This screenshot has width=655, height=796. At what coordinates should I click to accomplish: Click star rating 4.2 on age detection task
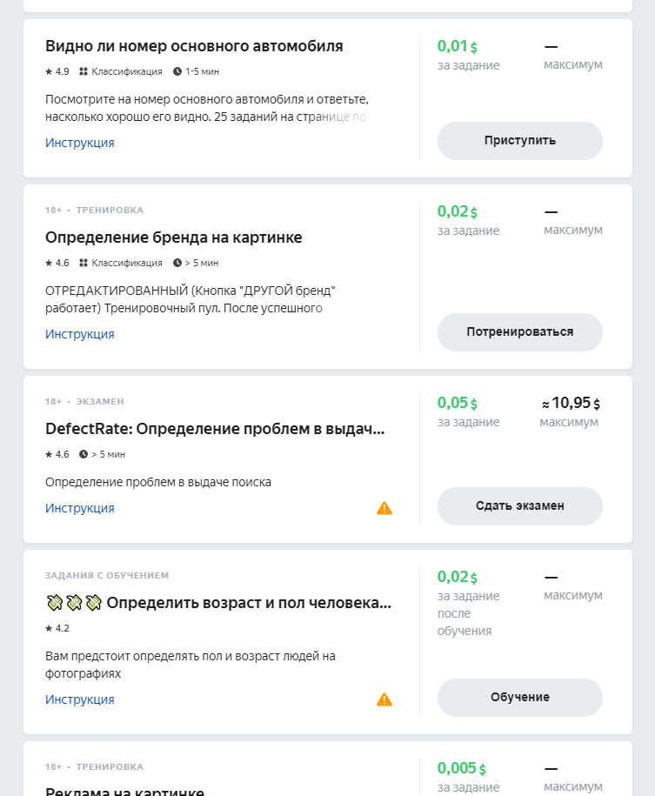coord(57,628)
